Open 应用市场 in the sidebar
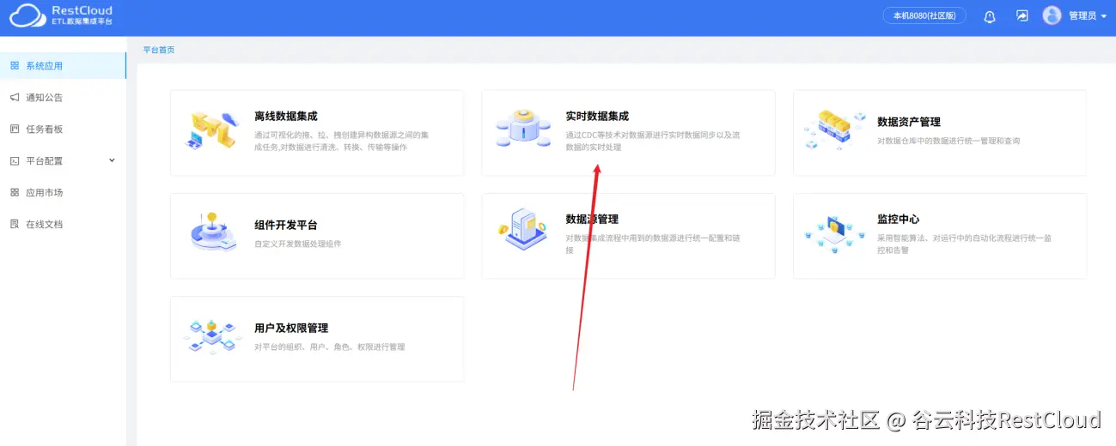Viewport: 1116px width, 446px height. click(x=63, y=193)
